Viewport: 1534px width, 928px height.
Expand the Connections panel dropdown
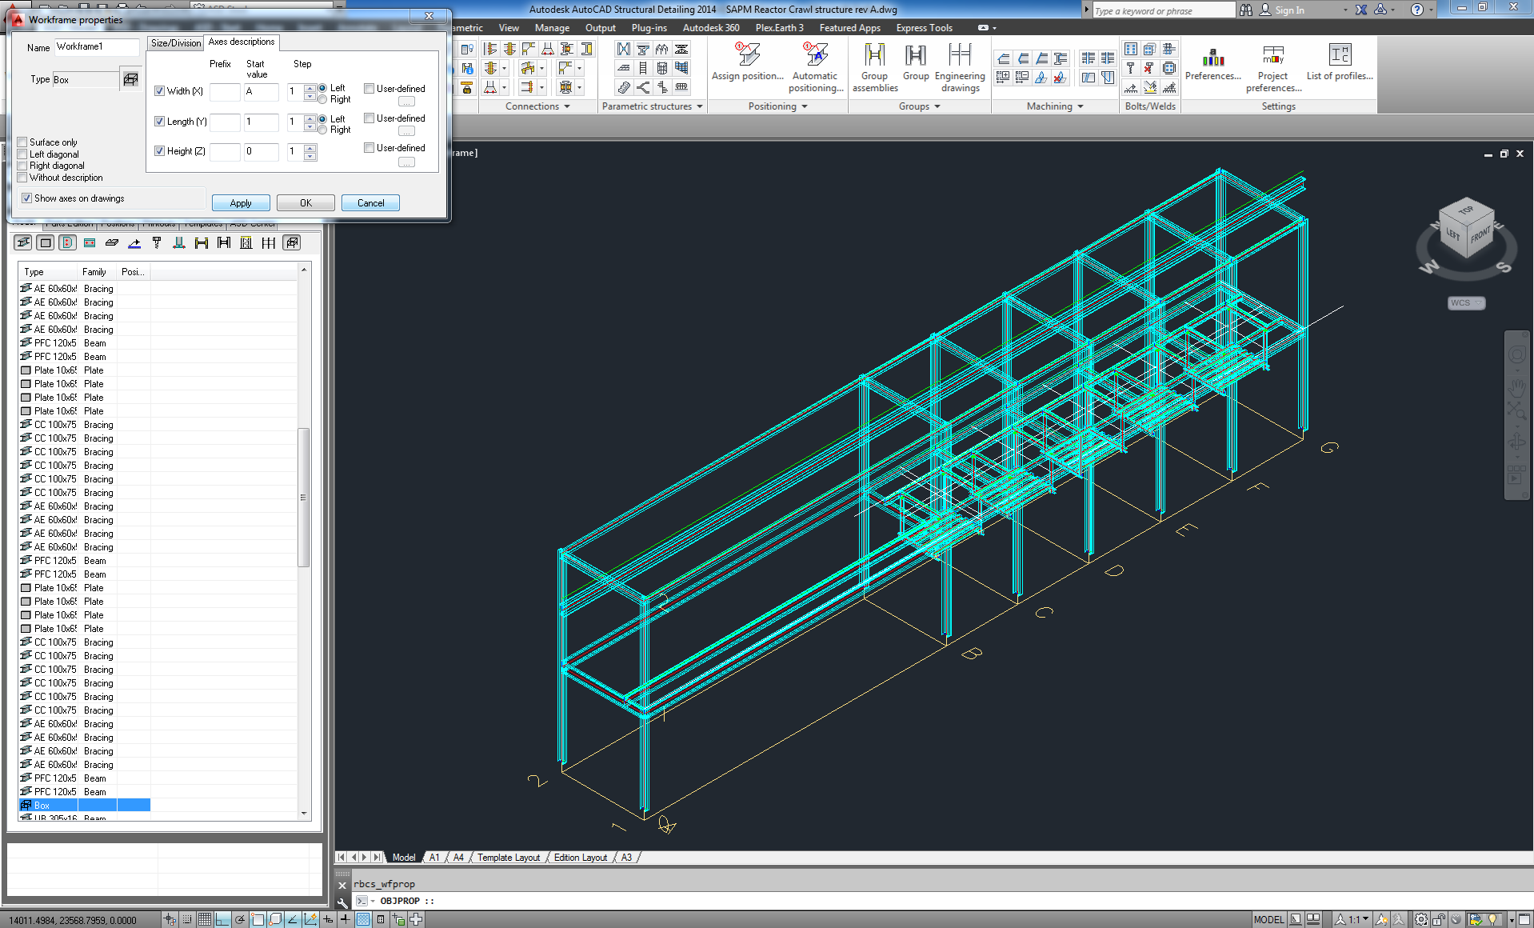click(x=568, y=106)
